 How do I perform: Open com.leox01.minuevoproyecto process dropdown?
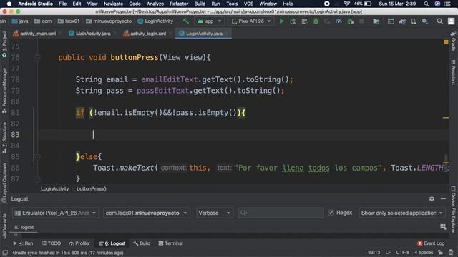point(146,213)
